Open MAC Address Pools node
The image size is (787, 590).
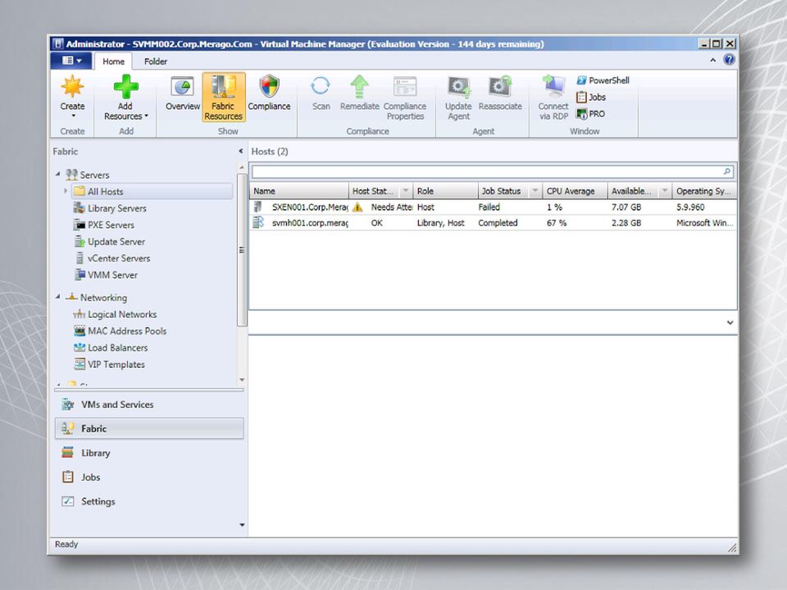pyautogui.click(x=120, y=331)
